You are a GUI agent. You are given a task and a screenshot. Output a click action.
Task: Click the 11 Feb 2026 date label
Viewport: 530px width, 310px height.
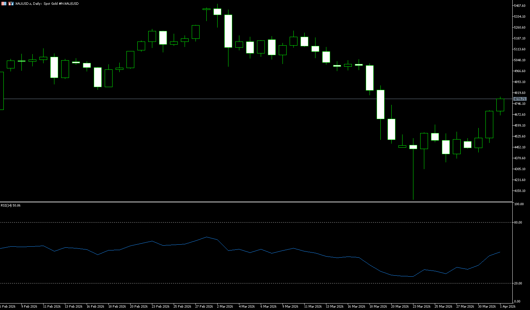click(52, 307)
